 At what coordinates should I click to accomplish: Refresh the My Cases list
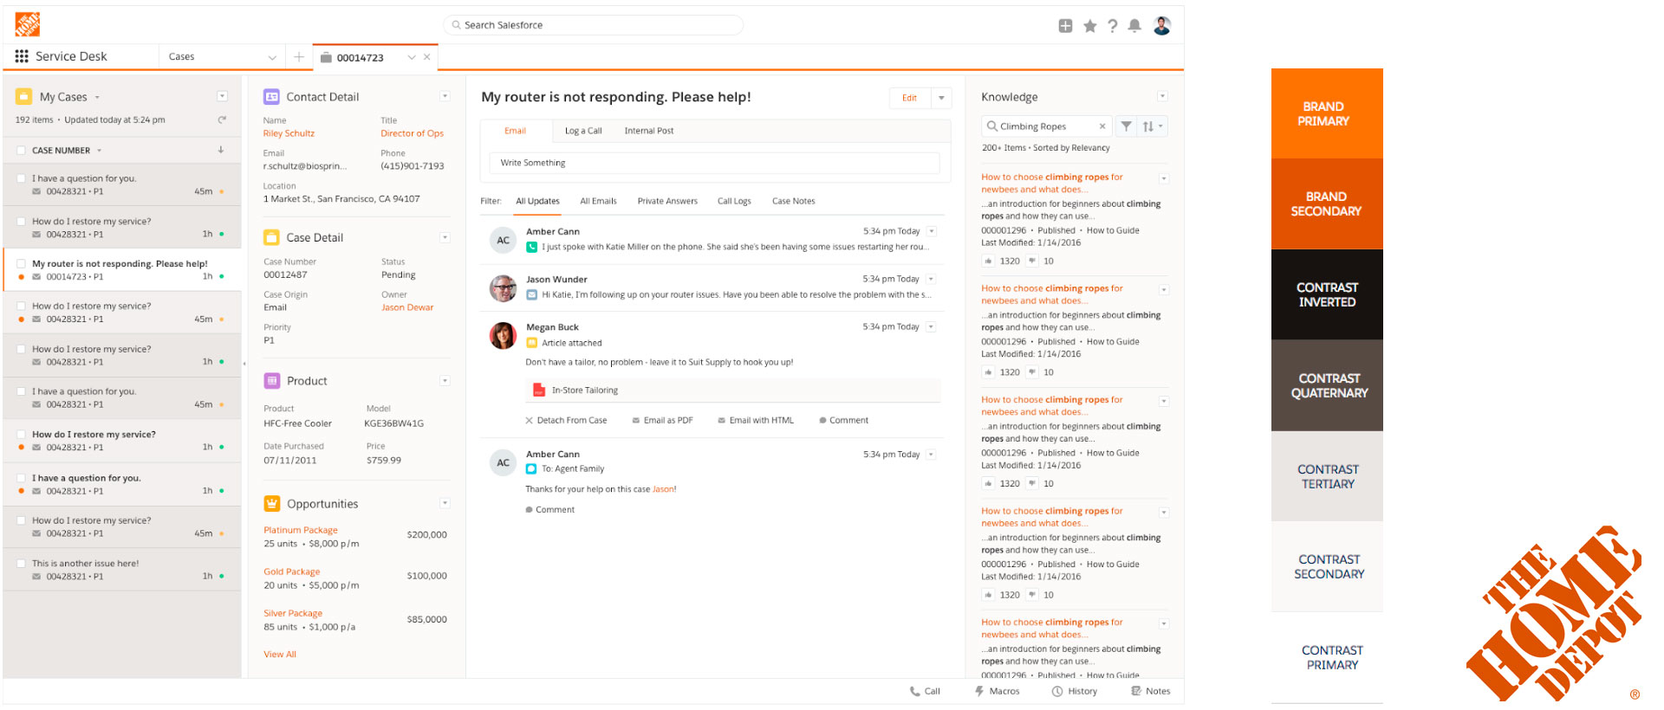(222, 119)
